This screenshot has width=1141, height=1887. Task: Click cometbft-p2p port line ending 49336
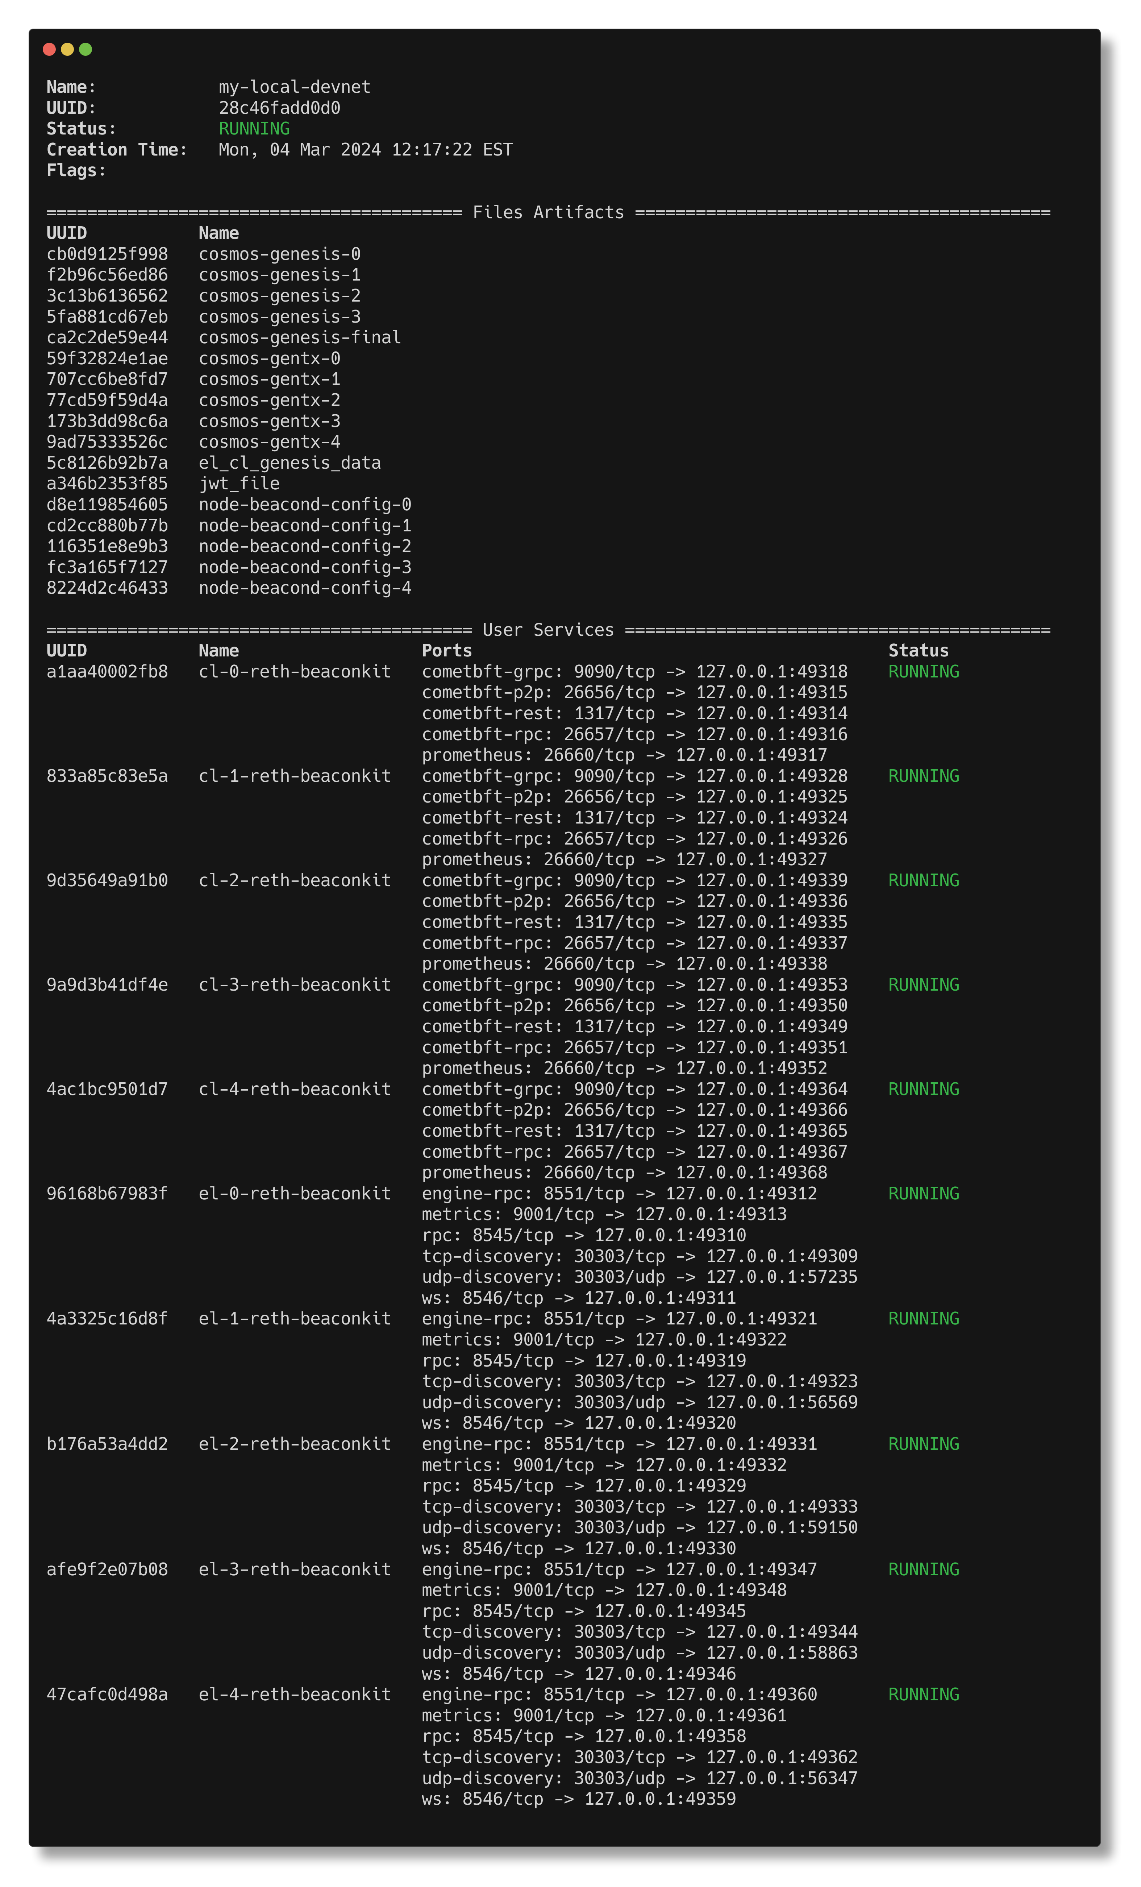[x=635, y=901]
